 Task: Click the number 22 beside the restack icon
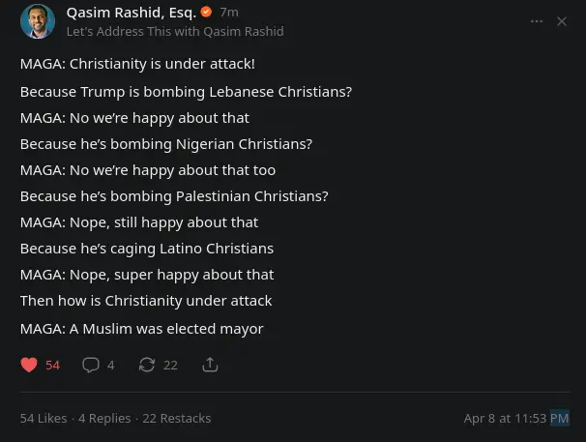pyautogui.click(x=170, y=365)
